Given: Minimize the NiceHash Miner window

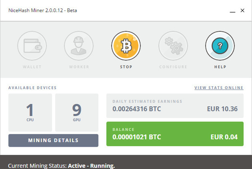Looking at the screenshot, I should pos(232,11).
